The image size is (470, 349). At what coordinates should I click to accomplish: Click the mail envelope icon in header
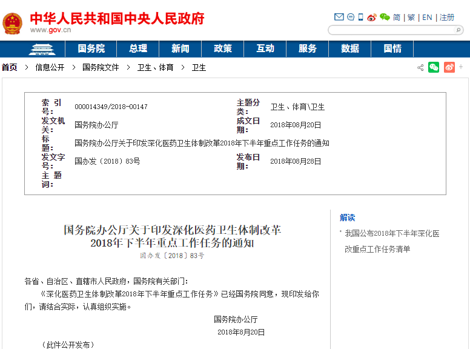pyautogui.click(x=339, y=17)
